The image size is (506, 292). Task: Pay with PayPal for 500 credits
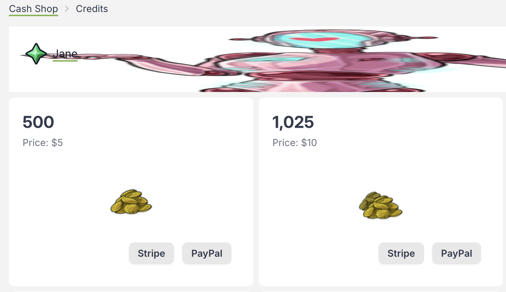click(x=207, y=253)
